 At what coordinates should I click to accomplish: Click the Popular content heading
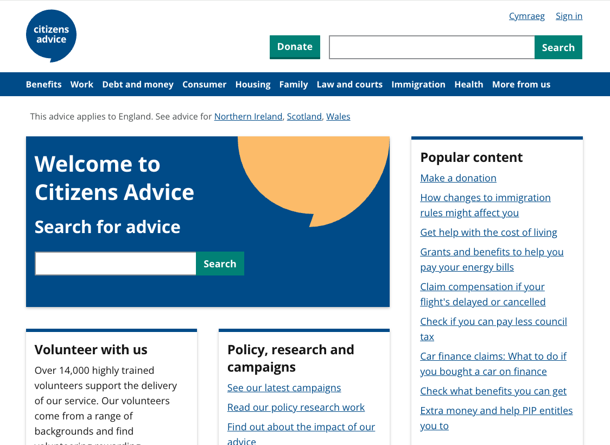click(472, 157)
